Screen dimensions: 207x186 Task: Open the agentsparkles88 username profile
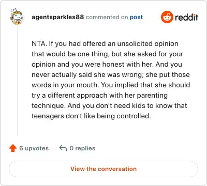point(57,17)
